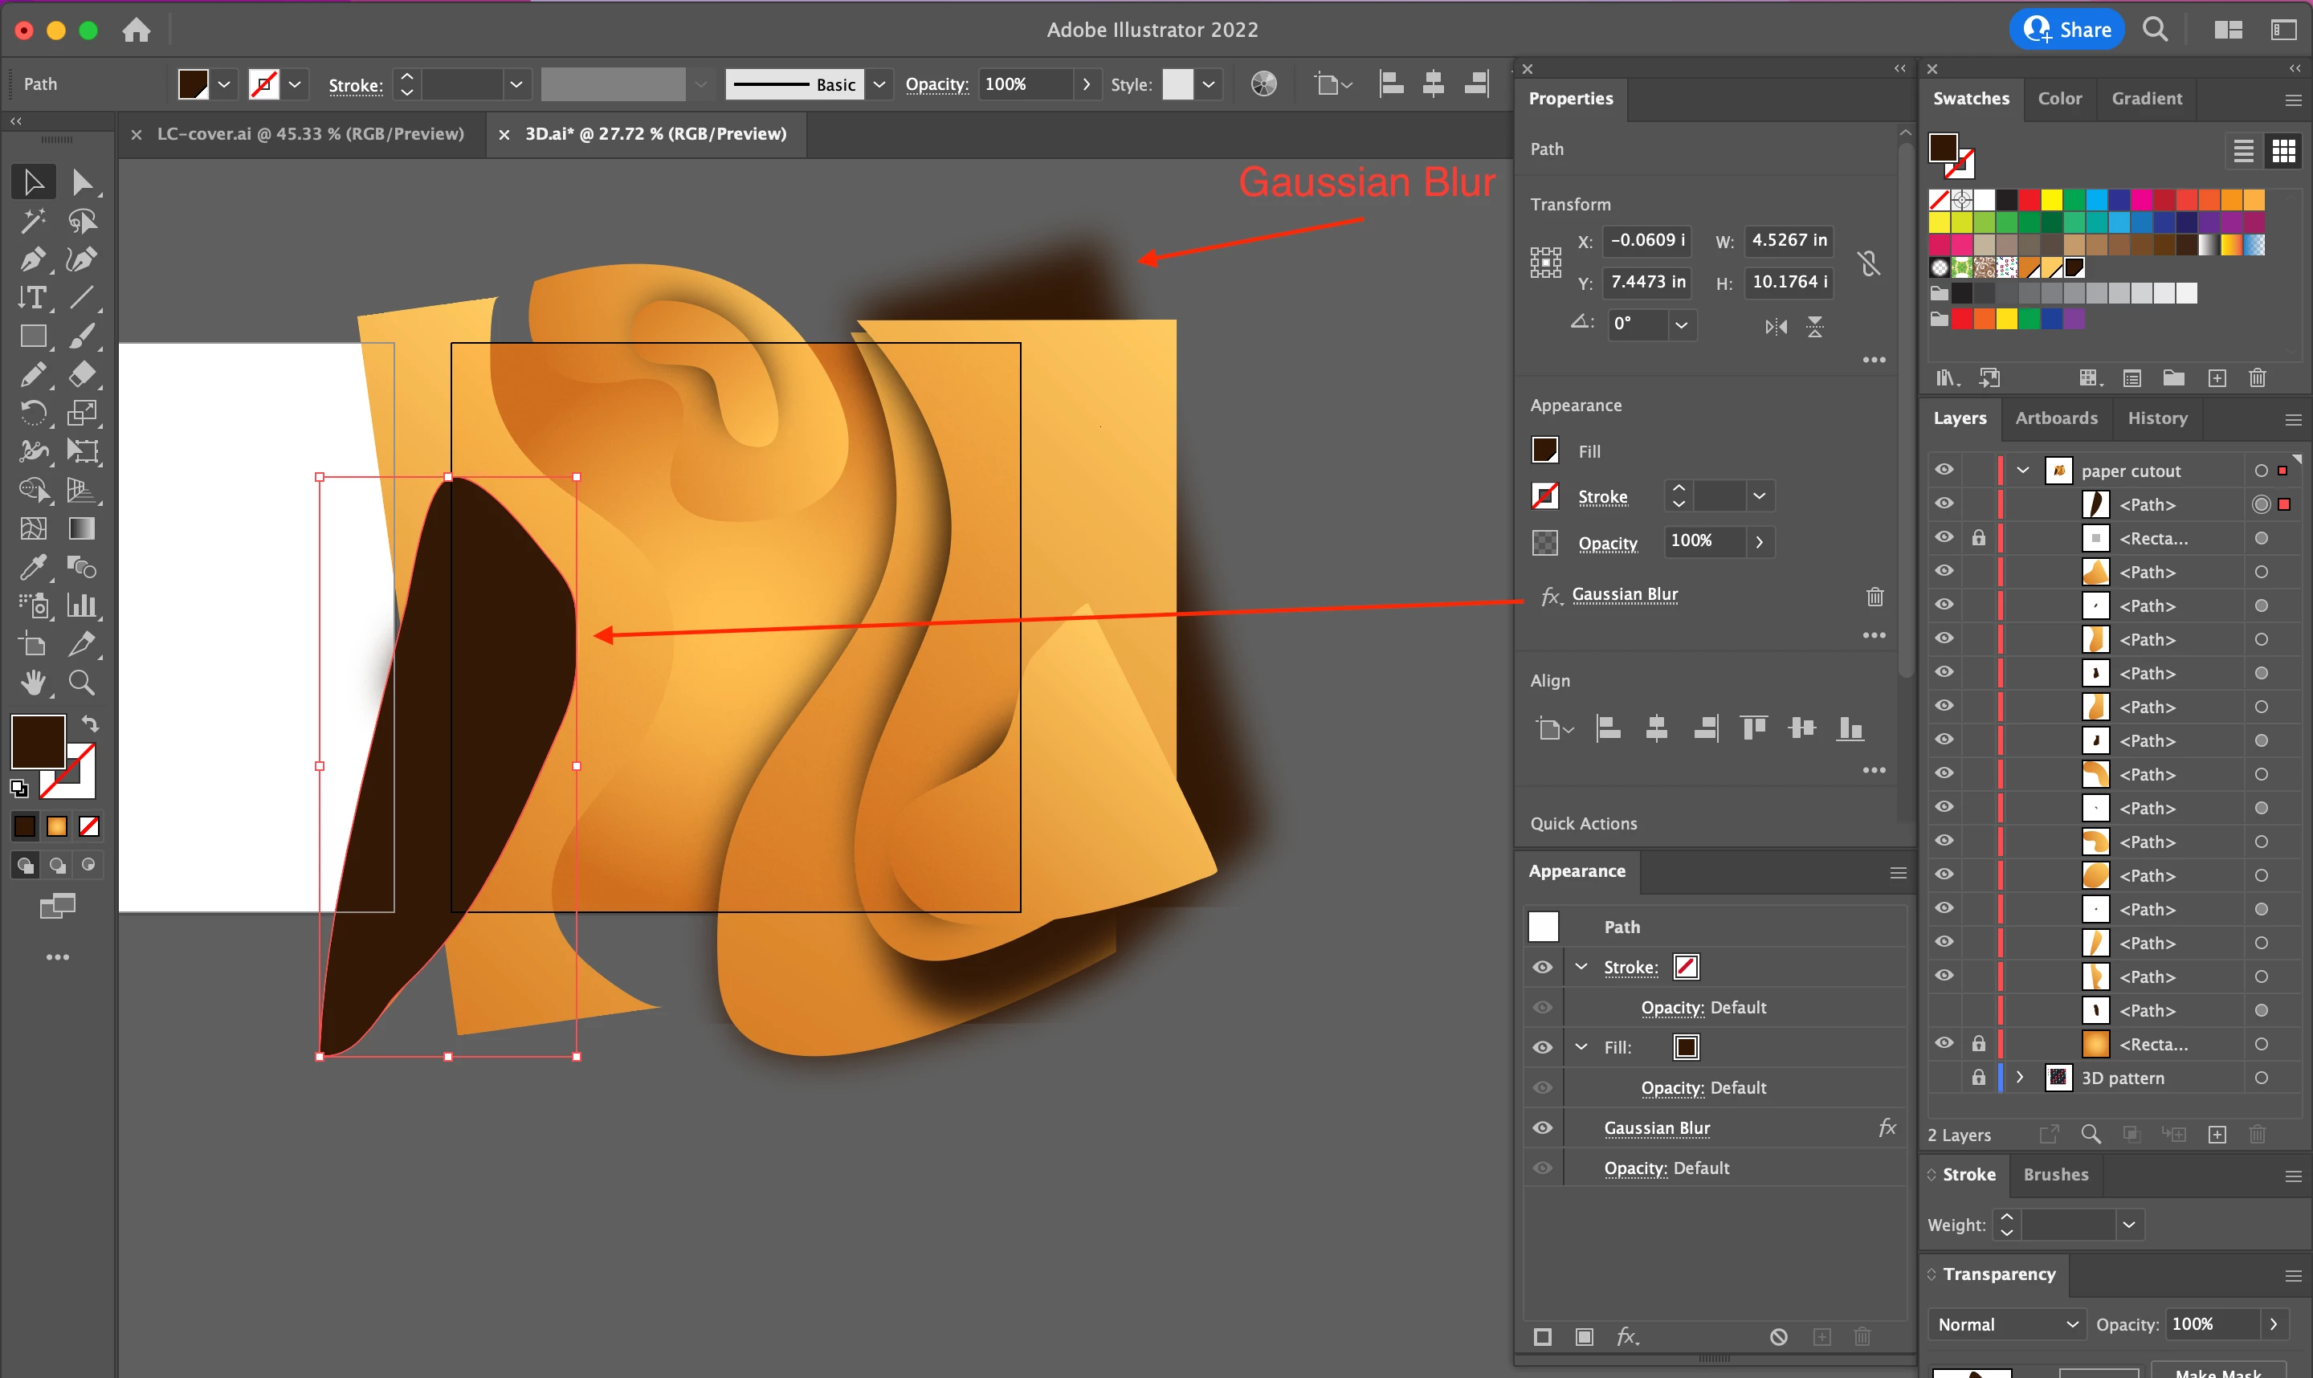Click the Share button
Image resolution: width=2313 pixels, height=1378 pixels.
tap(2067, 30)
